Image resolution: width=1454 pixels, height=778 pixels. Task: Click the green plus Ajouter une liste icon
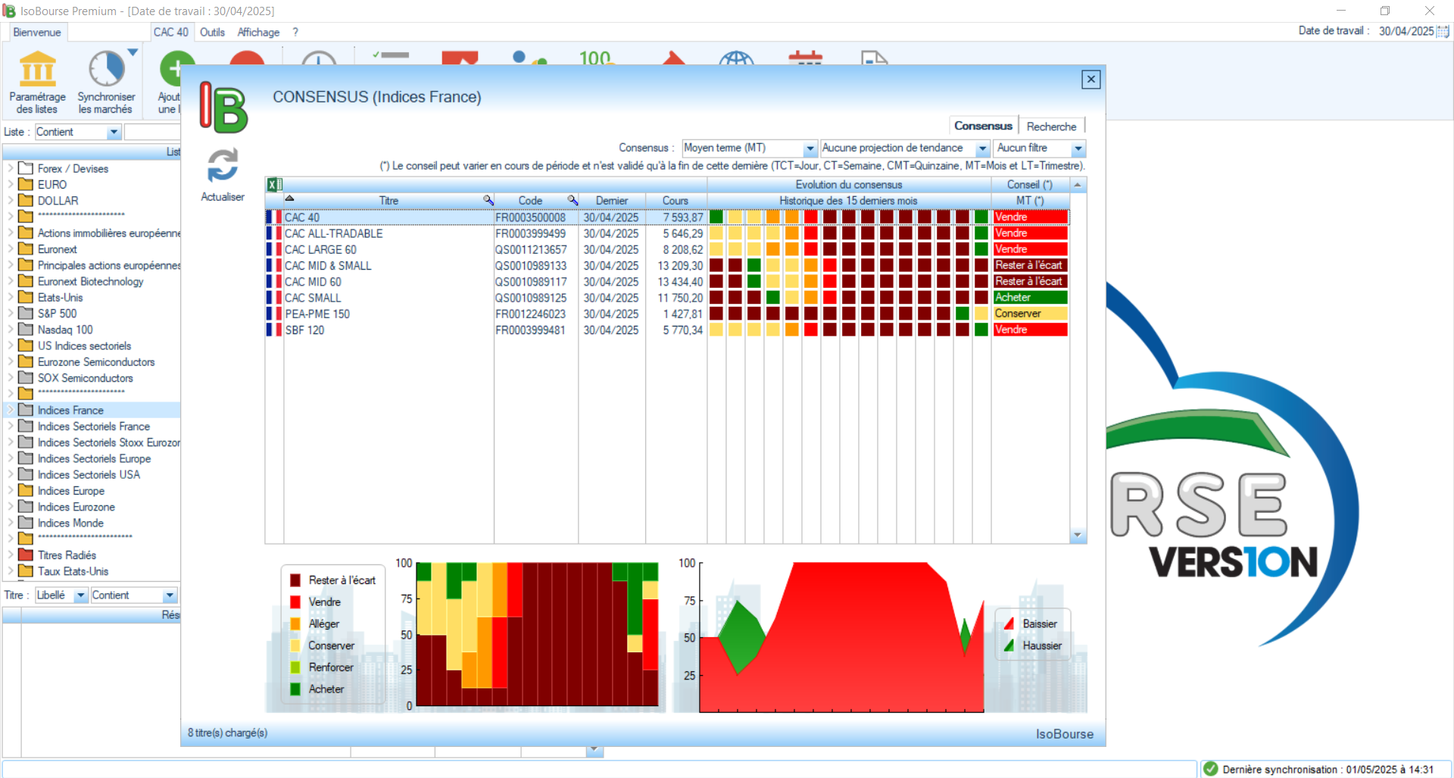176,68
